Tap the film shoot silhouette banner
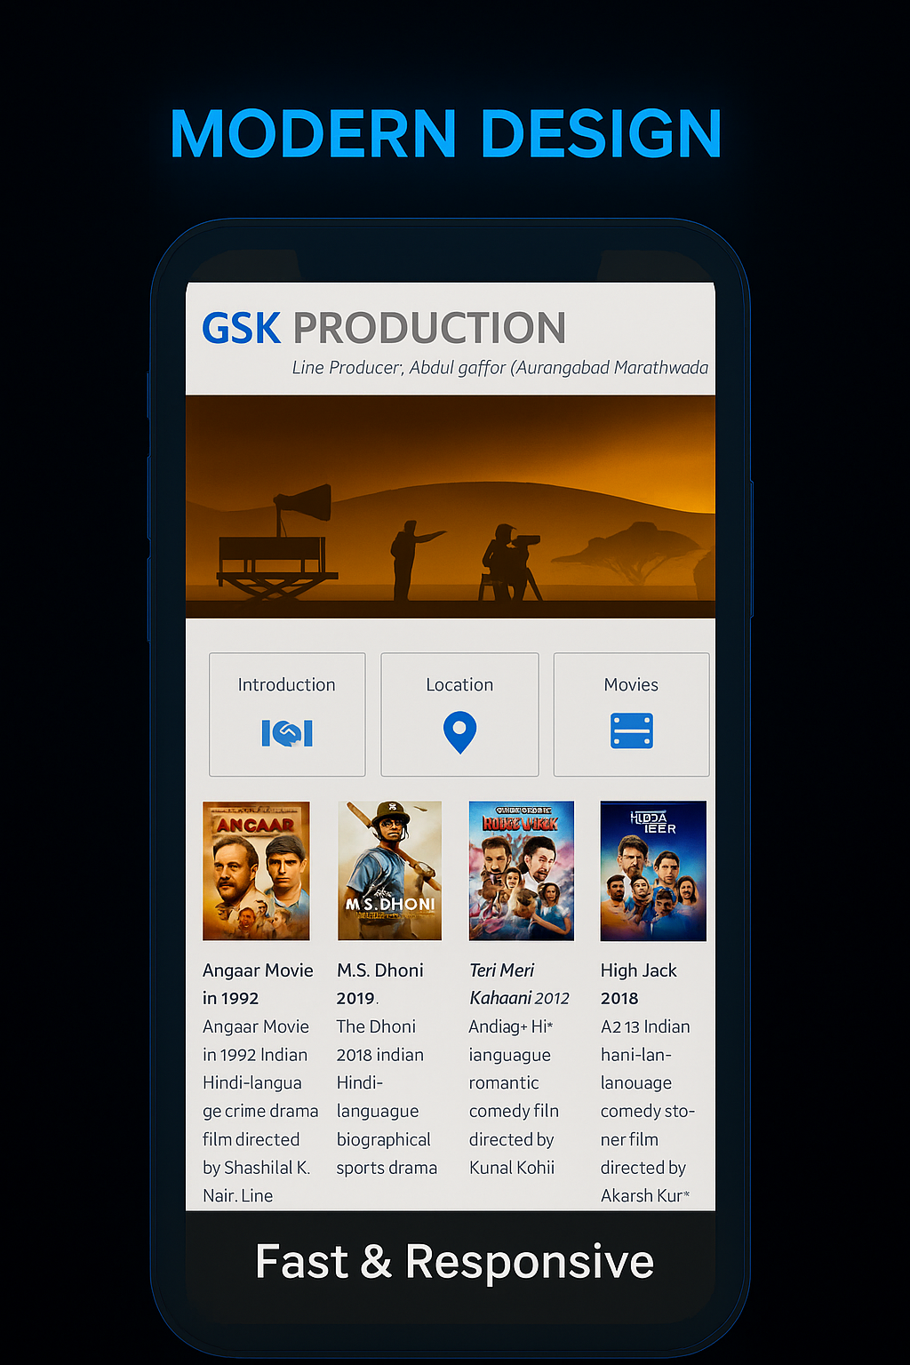910x1365 pixels. 451,507
